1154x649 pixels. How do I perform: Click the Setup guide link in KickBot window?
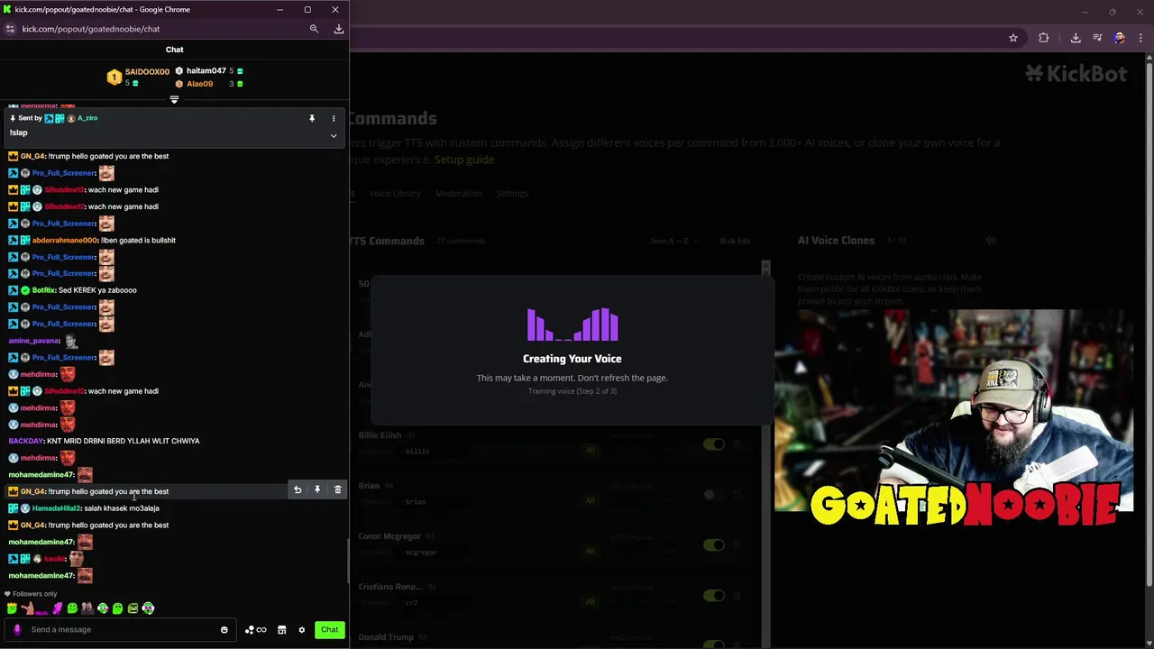pyautogui.click(x=464, y=160)
